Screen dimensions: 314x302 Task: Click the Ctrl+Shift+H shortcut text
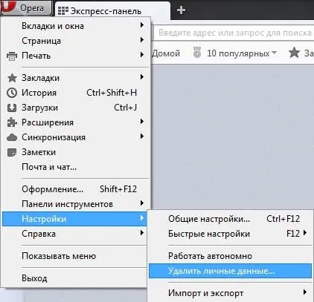tap(112, 93)
